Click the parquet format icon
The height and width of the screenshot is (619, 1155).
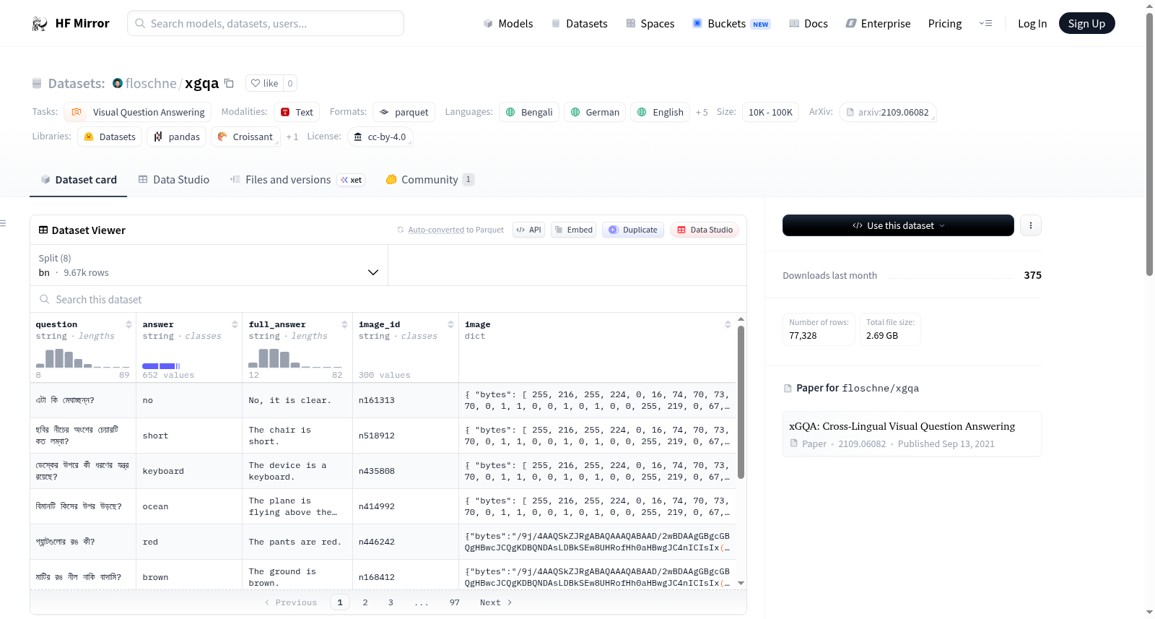384,112
